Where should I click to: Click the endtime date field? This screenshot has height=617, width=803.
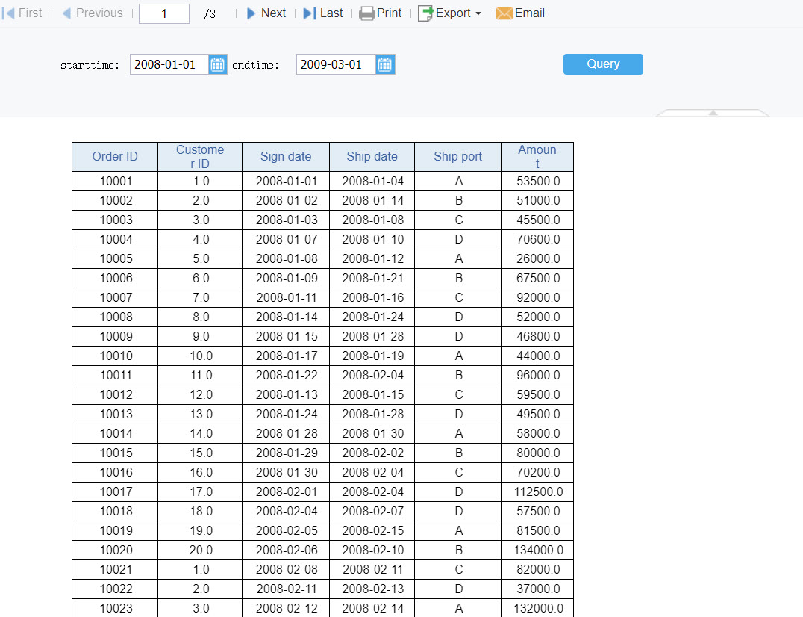click(336, 64)
